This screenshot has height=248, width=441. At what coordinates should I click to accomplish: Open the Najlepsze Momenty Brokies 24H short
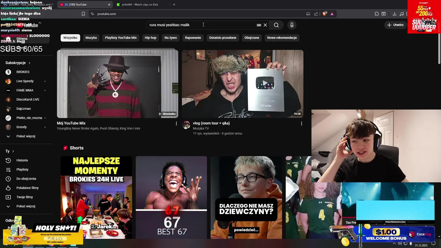(x=96, y=197)
